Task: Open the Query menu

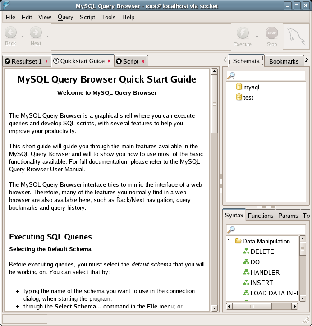Action: click(65, 17)
